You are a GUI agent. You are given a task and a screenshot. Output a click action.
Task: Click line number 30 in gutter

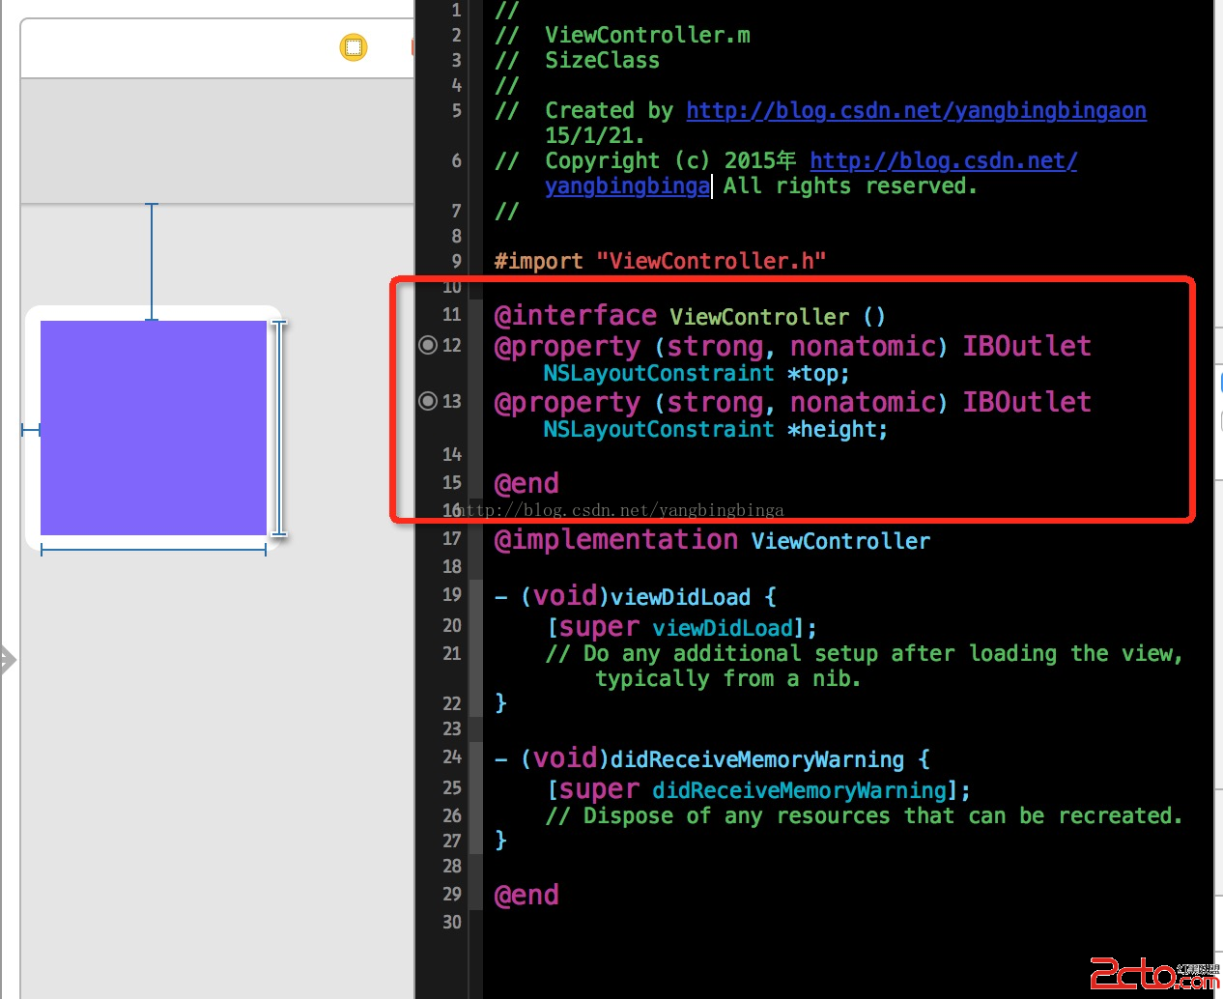tap(452, 922)
